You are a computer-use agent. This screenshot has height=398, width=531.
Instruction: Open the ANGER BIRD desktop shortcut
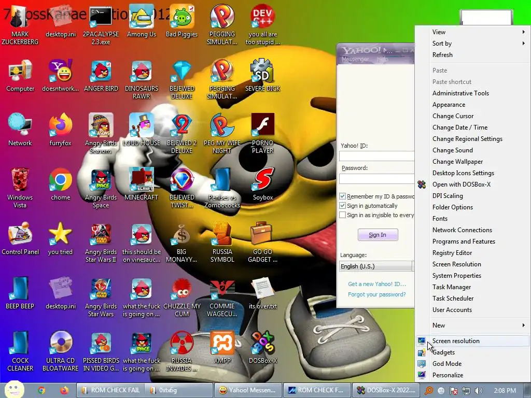pyautogui.click(x=101, y=75)
